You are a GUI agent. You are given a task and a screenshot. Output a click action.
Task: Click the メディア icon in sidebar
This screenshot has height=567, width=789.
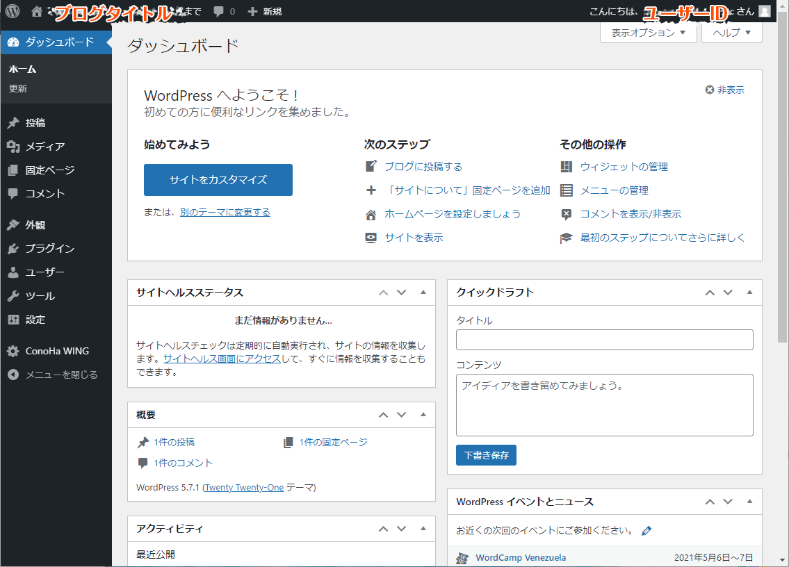tap(13, 147)
